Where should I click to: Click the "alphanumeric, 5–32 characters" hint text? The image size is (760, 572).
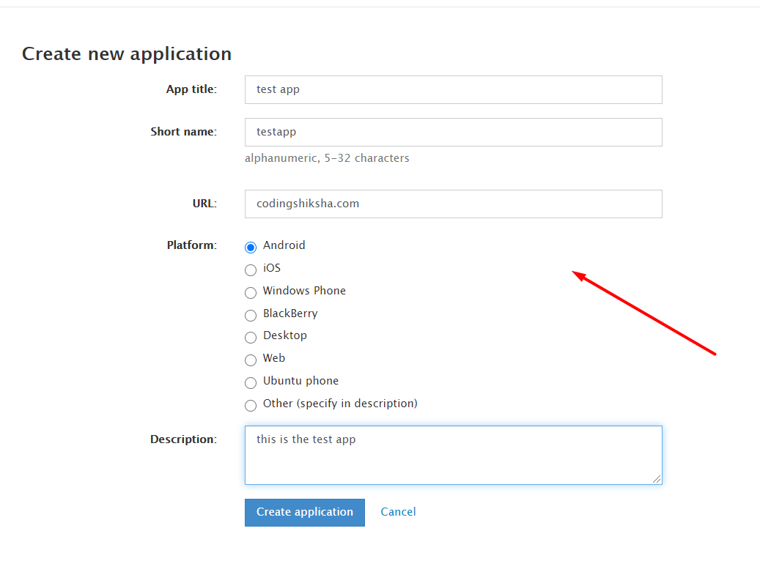coord(327,158)
